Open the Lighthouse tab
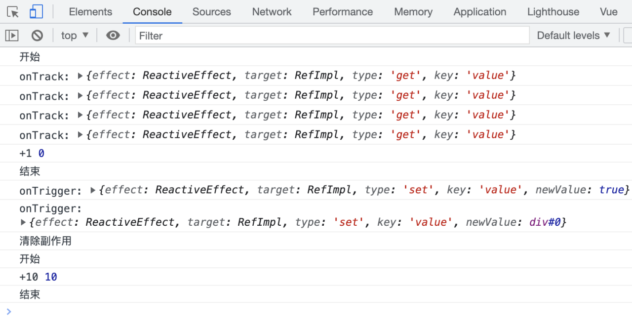632x327 pixels. pos(553,12)
